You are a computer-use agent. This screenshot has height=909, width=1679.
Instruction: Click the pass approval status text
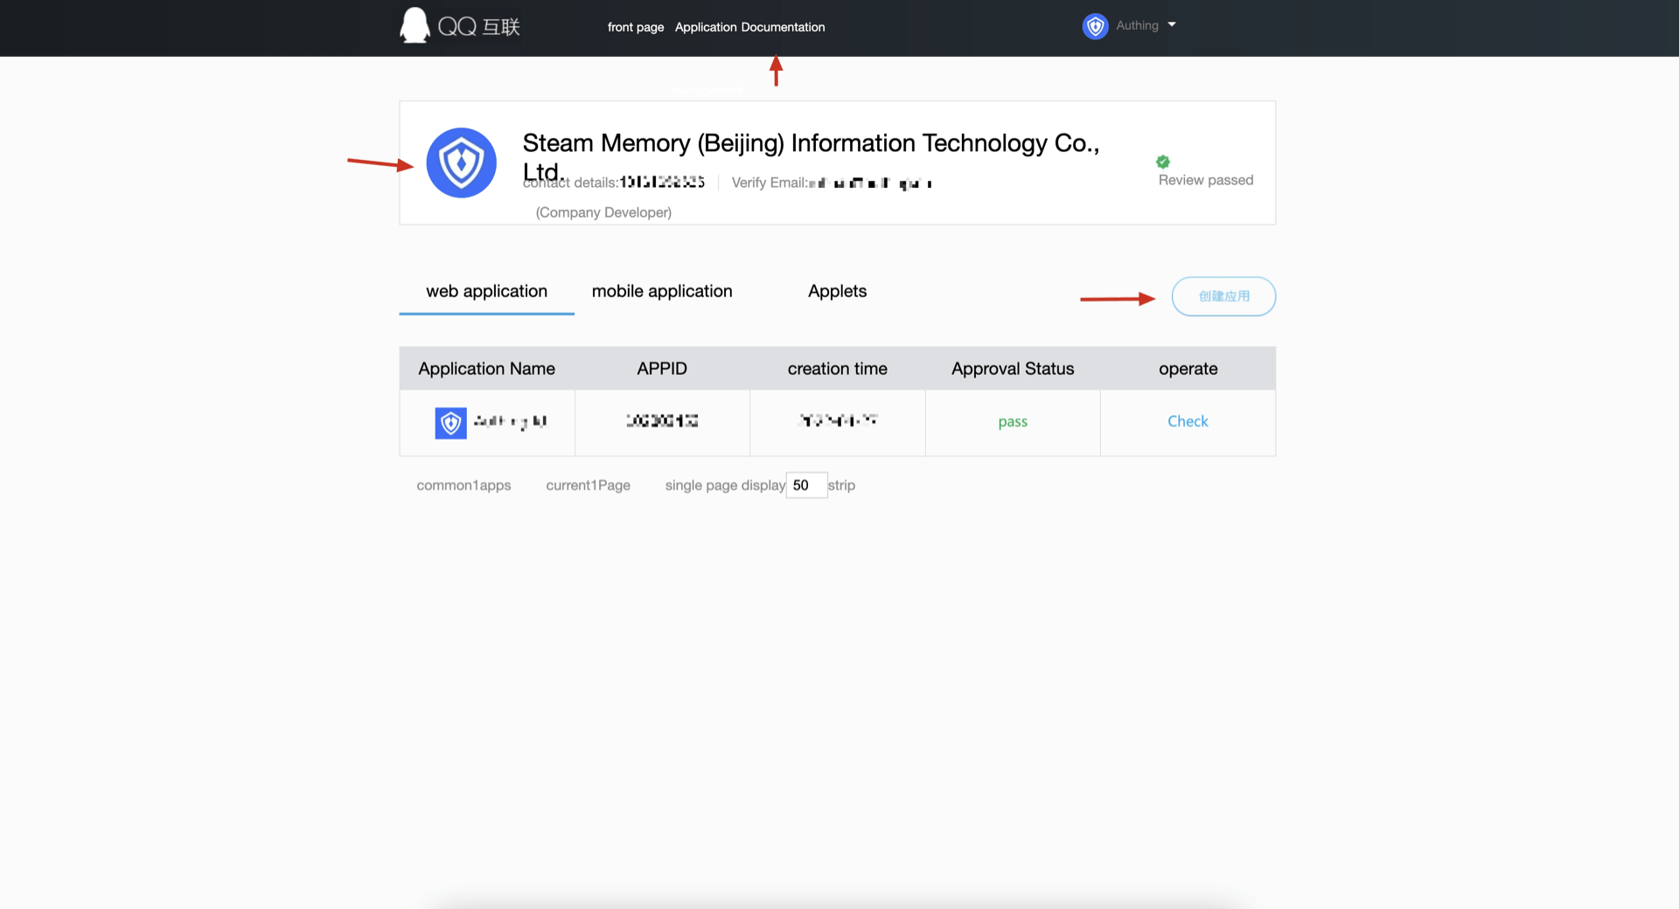pyautogui.click(x=1013, y=422)
